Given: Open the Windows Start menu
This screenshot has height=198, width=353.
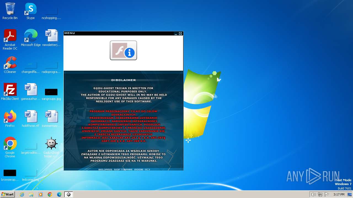Looking at the screenshot, I should (x=7, y=194).
